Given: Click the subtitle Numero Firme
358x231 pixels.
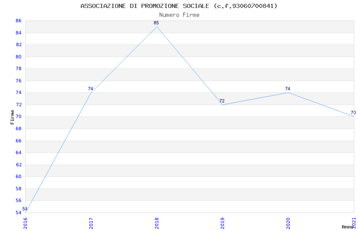Looking at the screenshot, I should tap(179, 15).
